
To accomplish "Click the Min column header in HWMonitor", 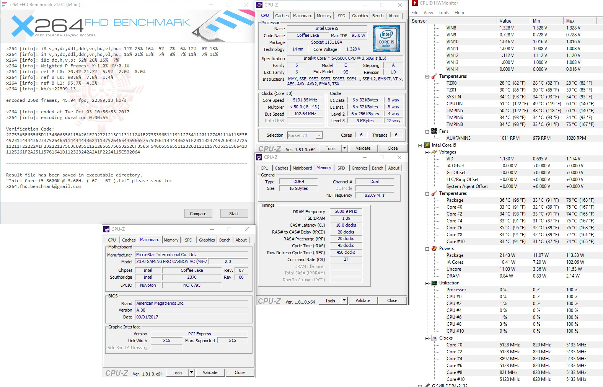I will pyautogui.click(x=547, y=21).
